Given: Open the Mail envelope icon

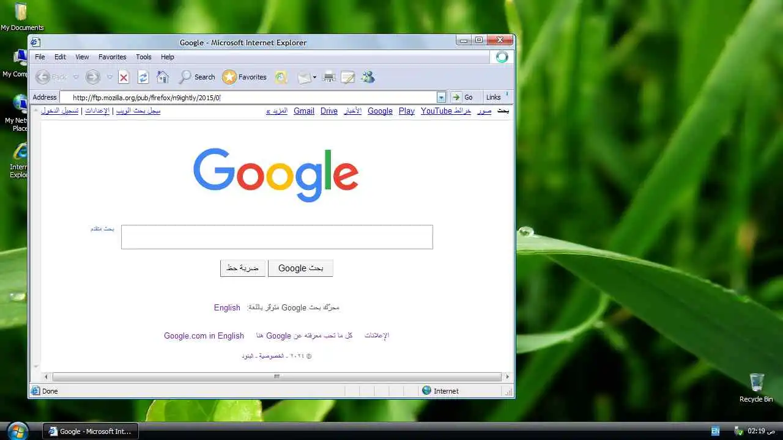Looking at the screenshot, I should (x=304, y=77).
